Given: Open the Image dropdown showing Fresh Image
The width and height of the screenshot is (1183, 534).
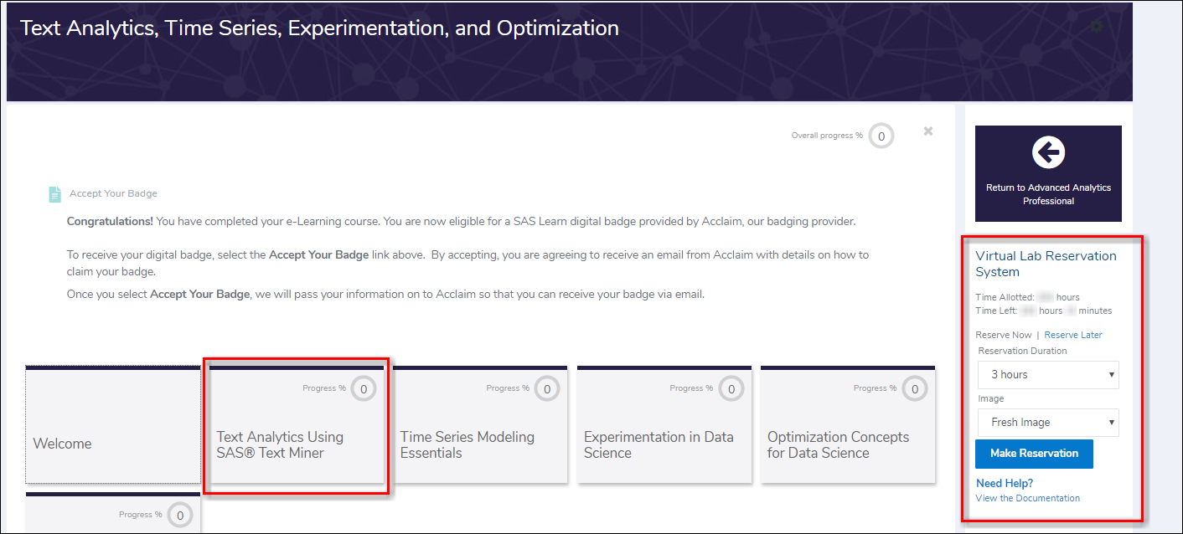Looking at the screenshot, I should (x=1048, y=423).
